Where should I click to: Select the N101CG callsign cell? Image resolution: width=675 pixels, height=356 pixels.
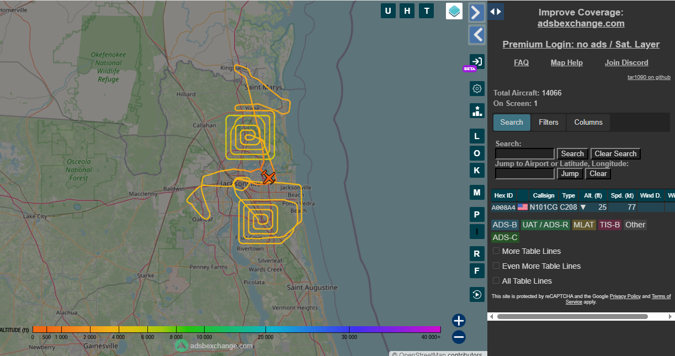(544, 208)
